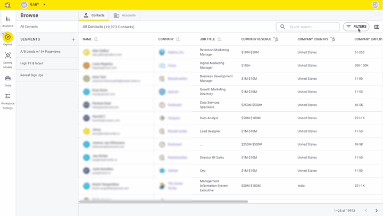Click contact avatar for Retention Marketing Manager row
The height and width of the screenshot is (216, 383).
(87, 52)
